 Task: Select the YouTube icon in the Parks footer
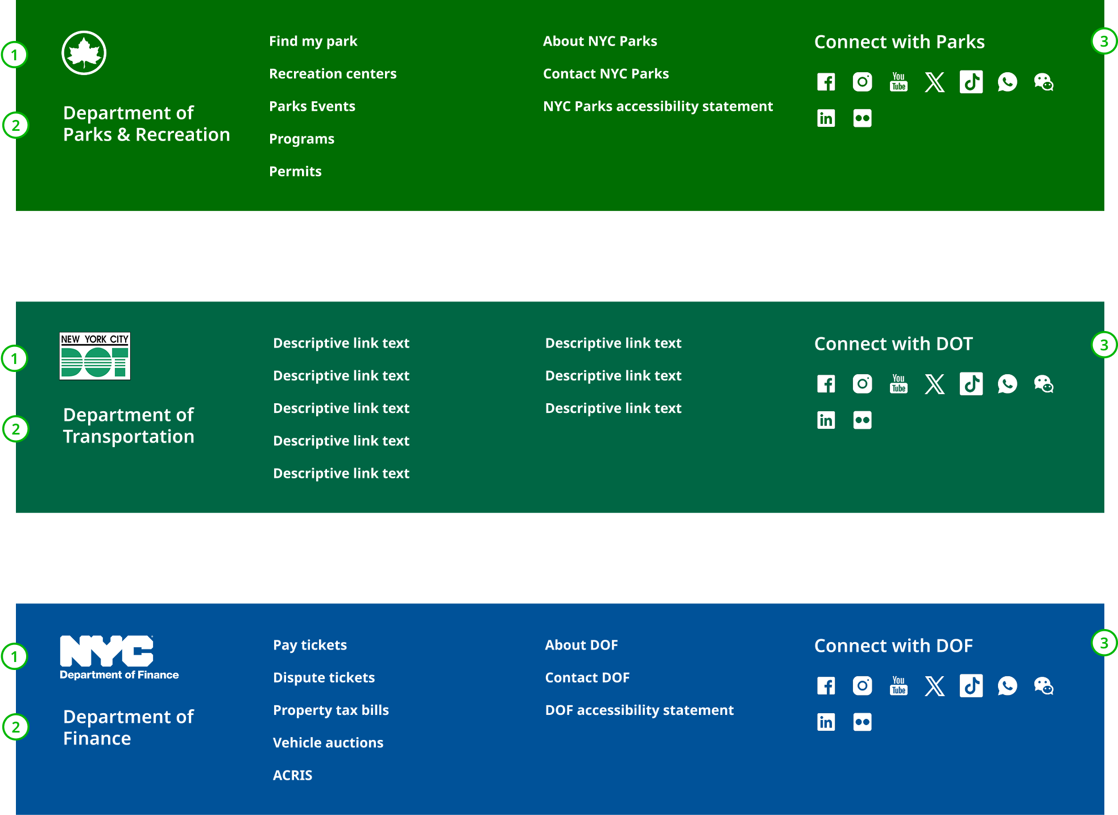(x=898, y=82)
